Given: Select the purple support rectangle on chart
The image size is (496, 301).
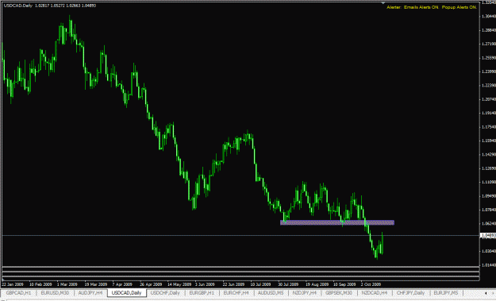Looking at the screenshot, I should point(337,222).
